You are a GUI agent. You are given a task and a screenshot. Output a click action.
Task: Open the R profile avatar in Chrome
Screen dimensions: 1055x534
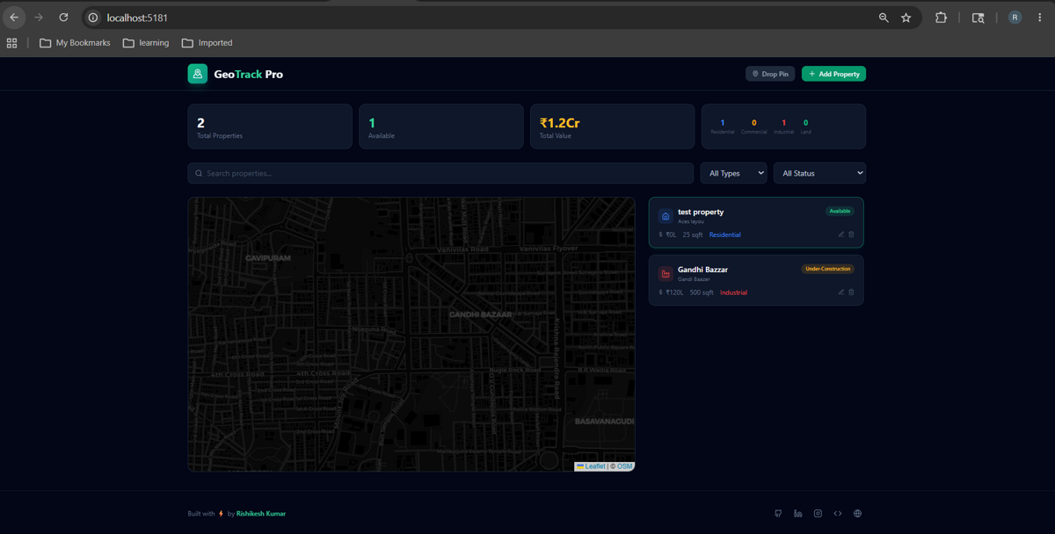(x=1015, y=18)
